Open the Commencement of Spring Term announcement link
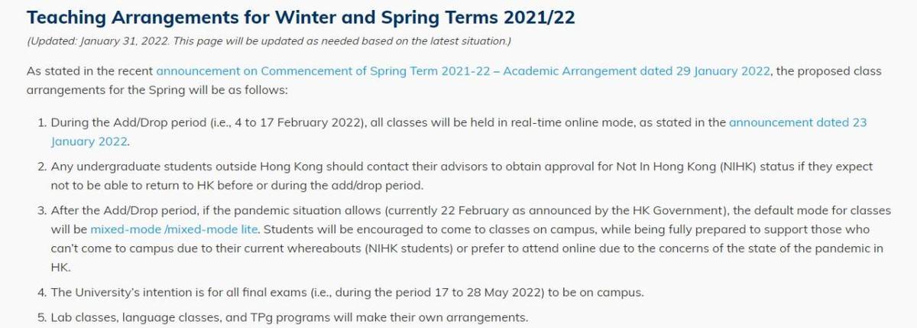The width and height of the screenshot is (917, 328). tap(465, 71)
